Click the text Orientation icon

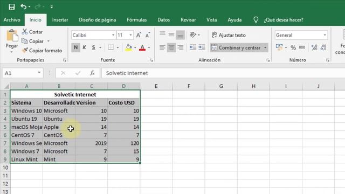tap(193, 34)
